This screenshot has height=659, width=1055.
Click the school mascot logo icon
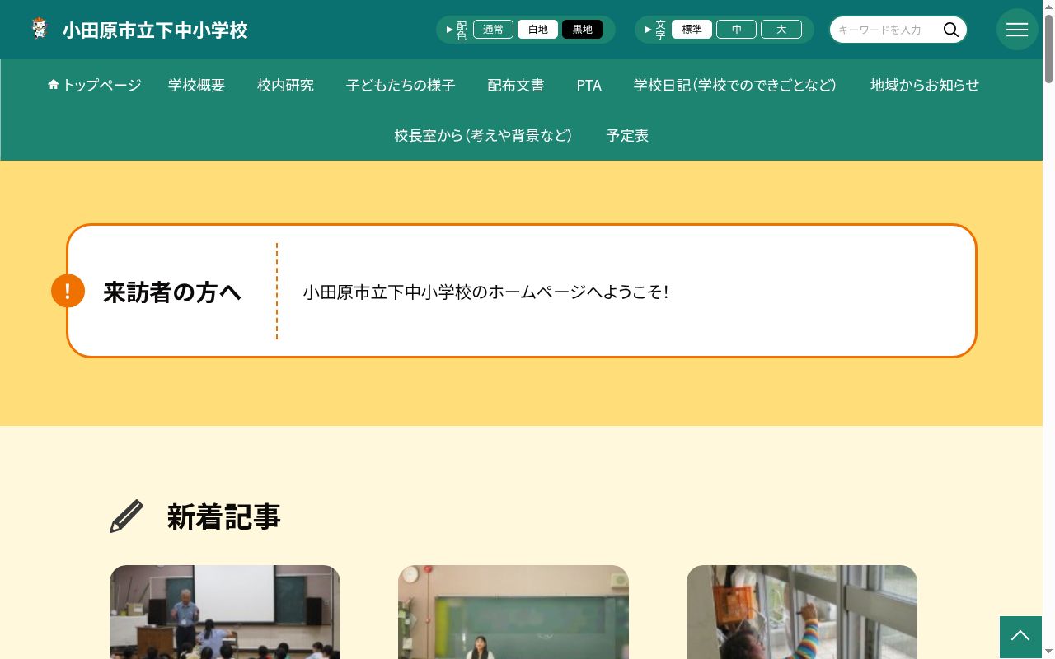(40, 29)
